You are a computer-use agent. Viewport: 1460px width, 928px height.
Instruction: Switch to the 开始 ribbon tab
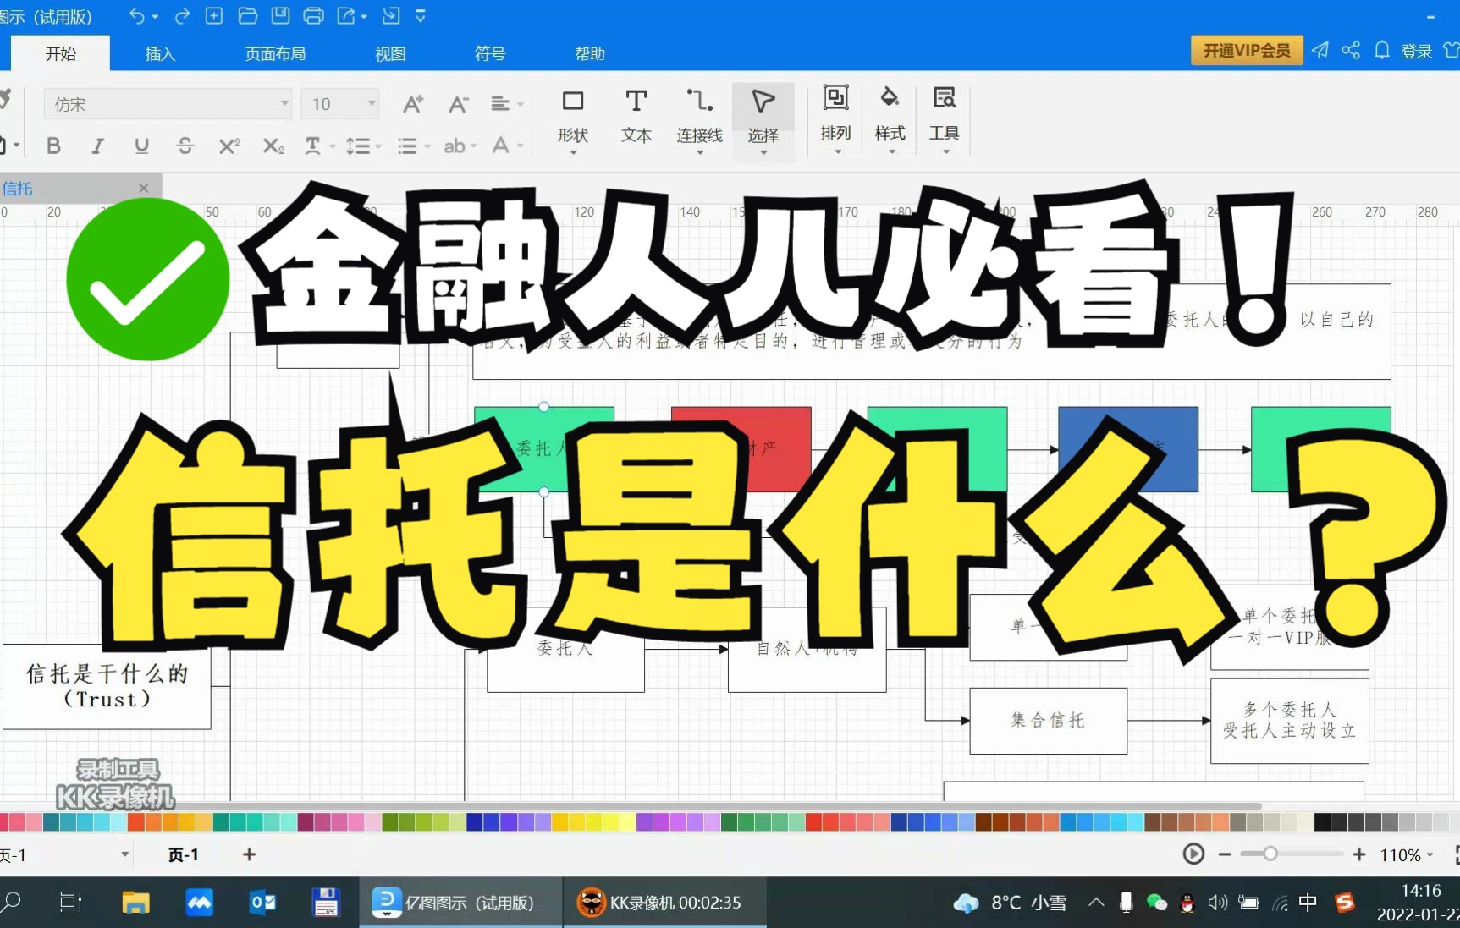coord(60,53)
